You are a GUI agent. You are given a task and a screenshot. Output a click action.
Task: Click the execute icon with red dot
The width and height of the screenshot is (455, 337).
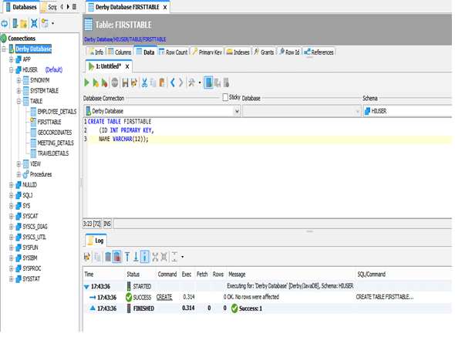104,83
